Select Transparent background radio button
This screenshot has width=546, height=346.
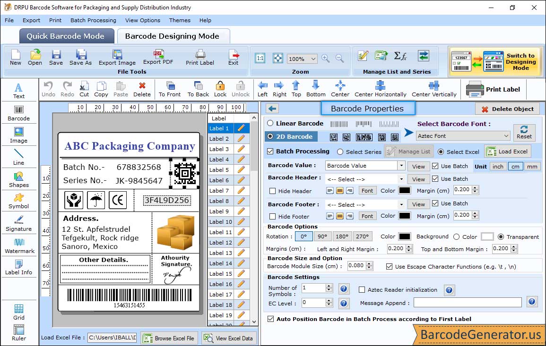point(501,236)
